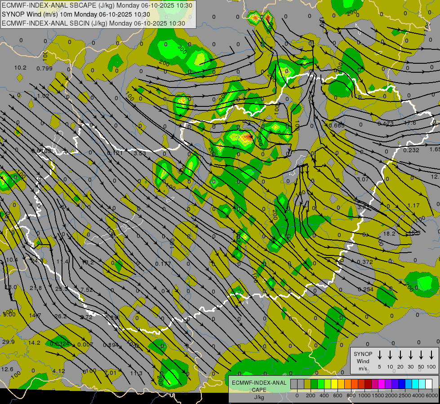Click the first gray swatch of CAPE scale
The image size is (440, 404).
[x=294, y=384]
